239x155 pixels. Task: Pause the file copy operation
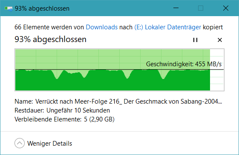pos(195,40)
